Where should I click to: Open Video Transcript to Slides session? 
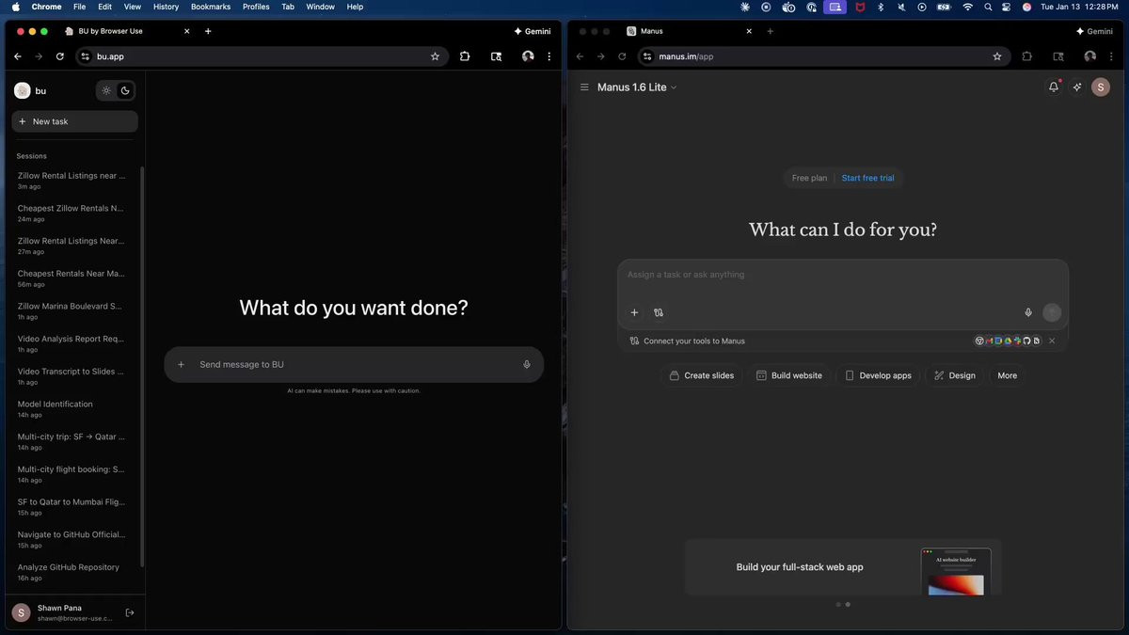tap(73, 376)
